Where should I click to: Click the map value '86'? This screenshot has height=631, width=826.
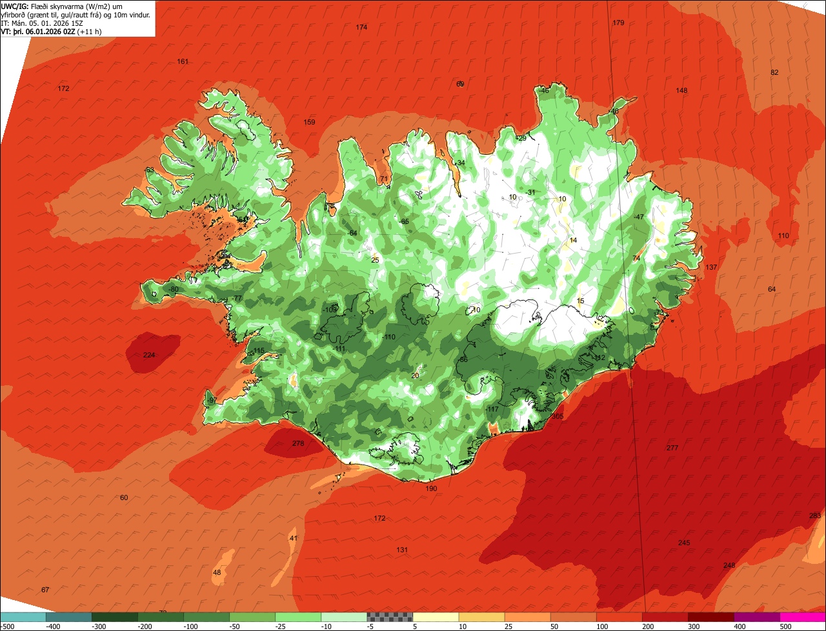(463, 359)
